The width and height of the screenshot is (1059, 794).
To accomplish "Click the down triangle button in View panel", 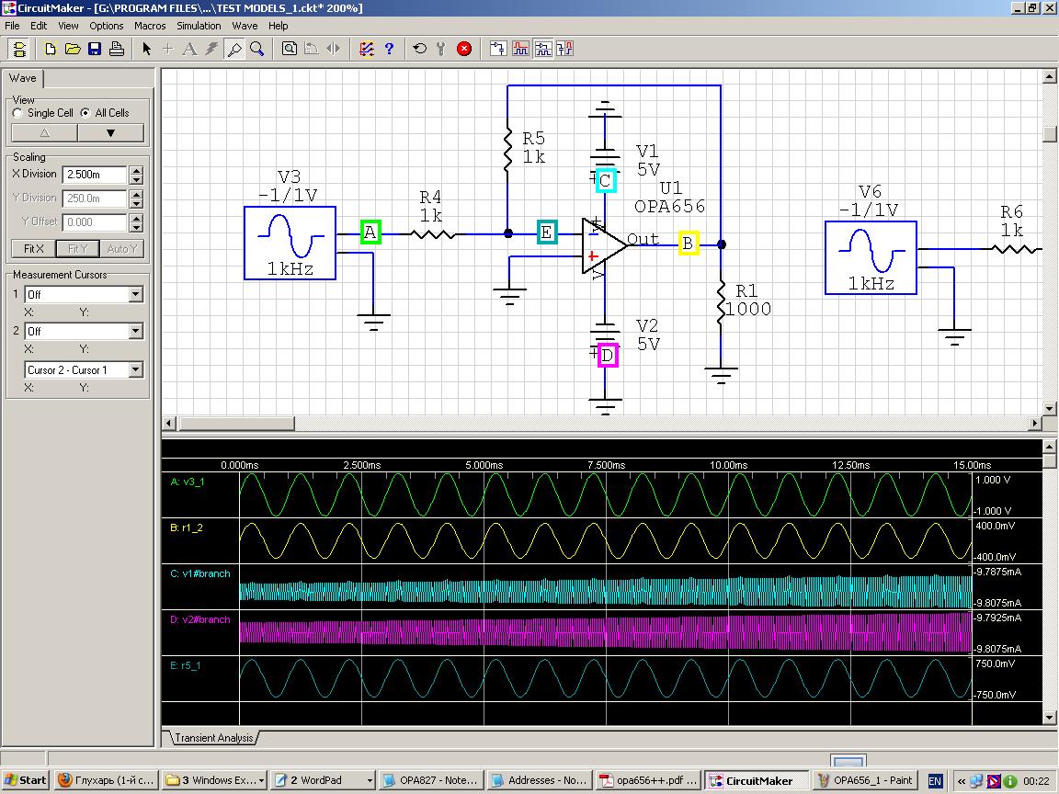I will tap(111, 131).
